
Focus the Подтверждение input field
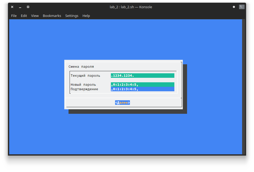tap(143, 89)
